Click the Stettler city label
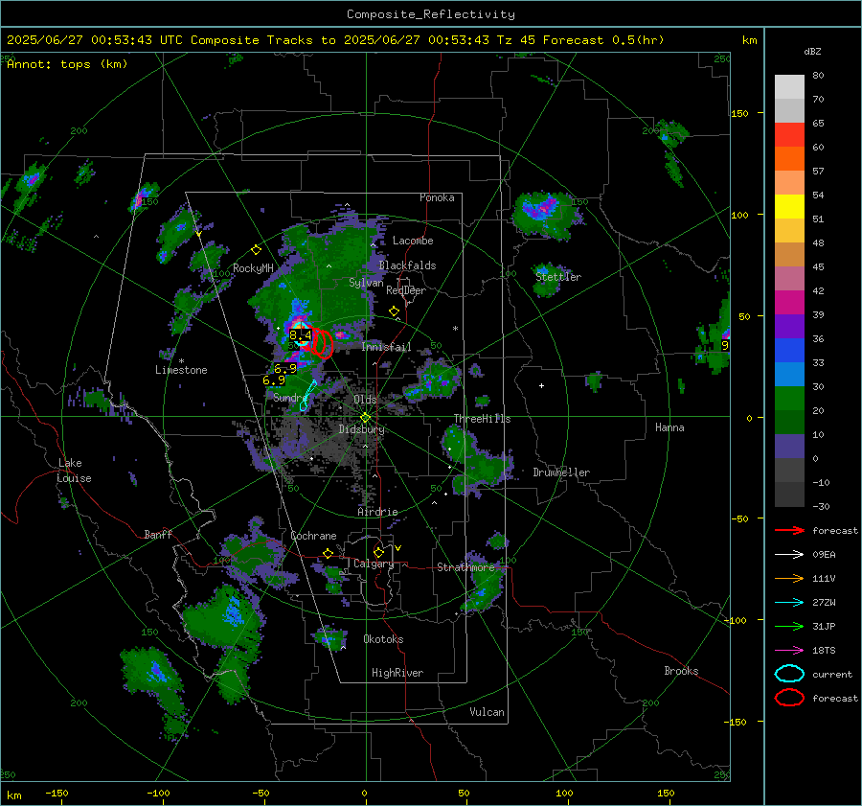 pos(558,277)
